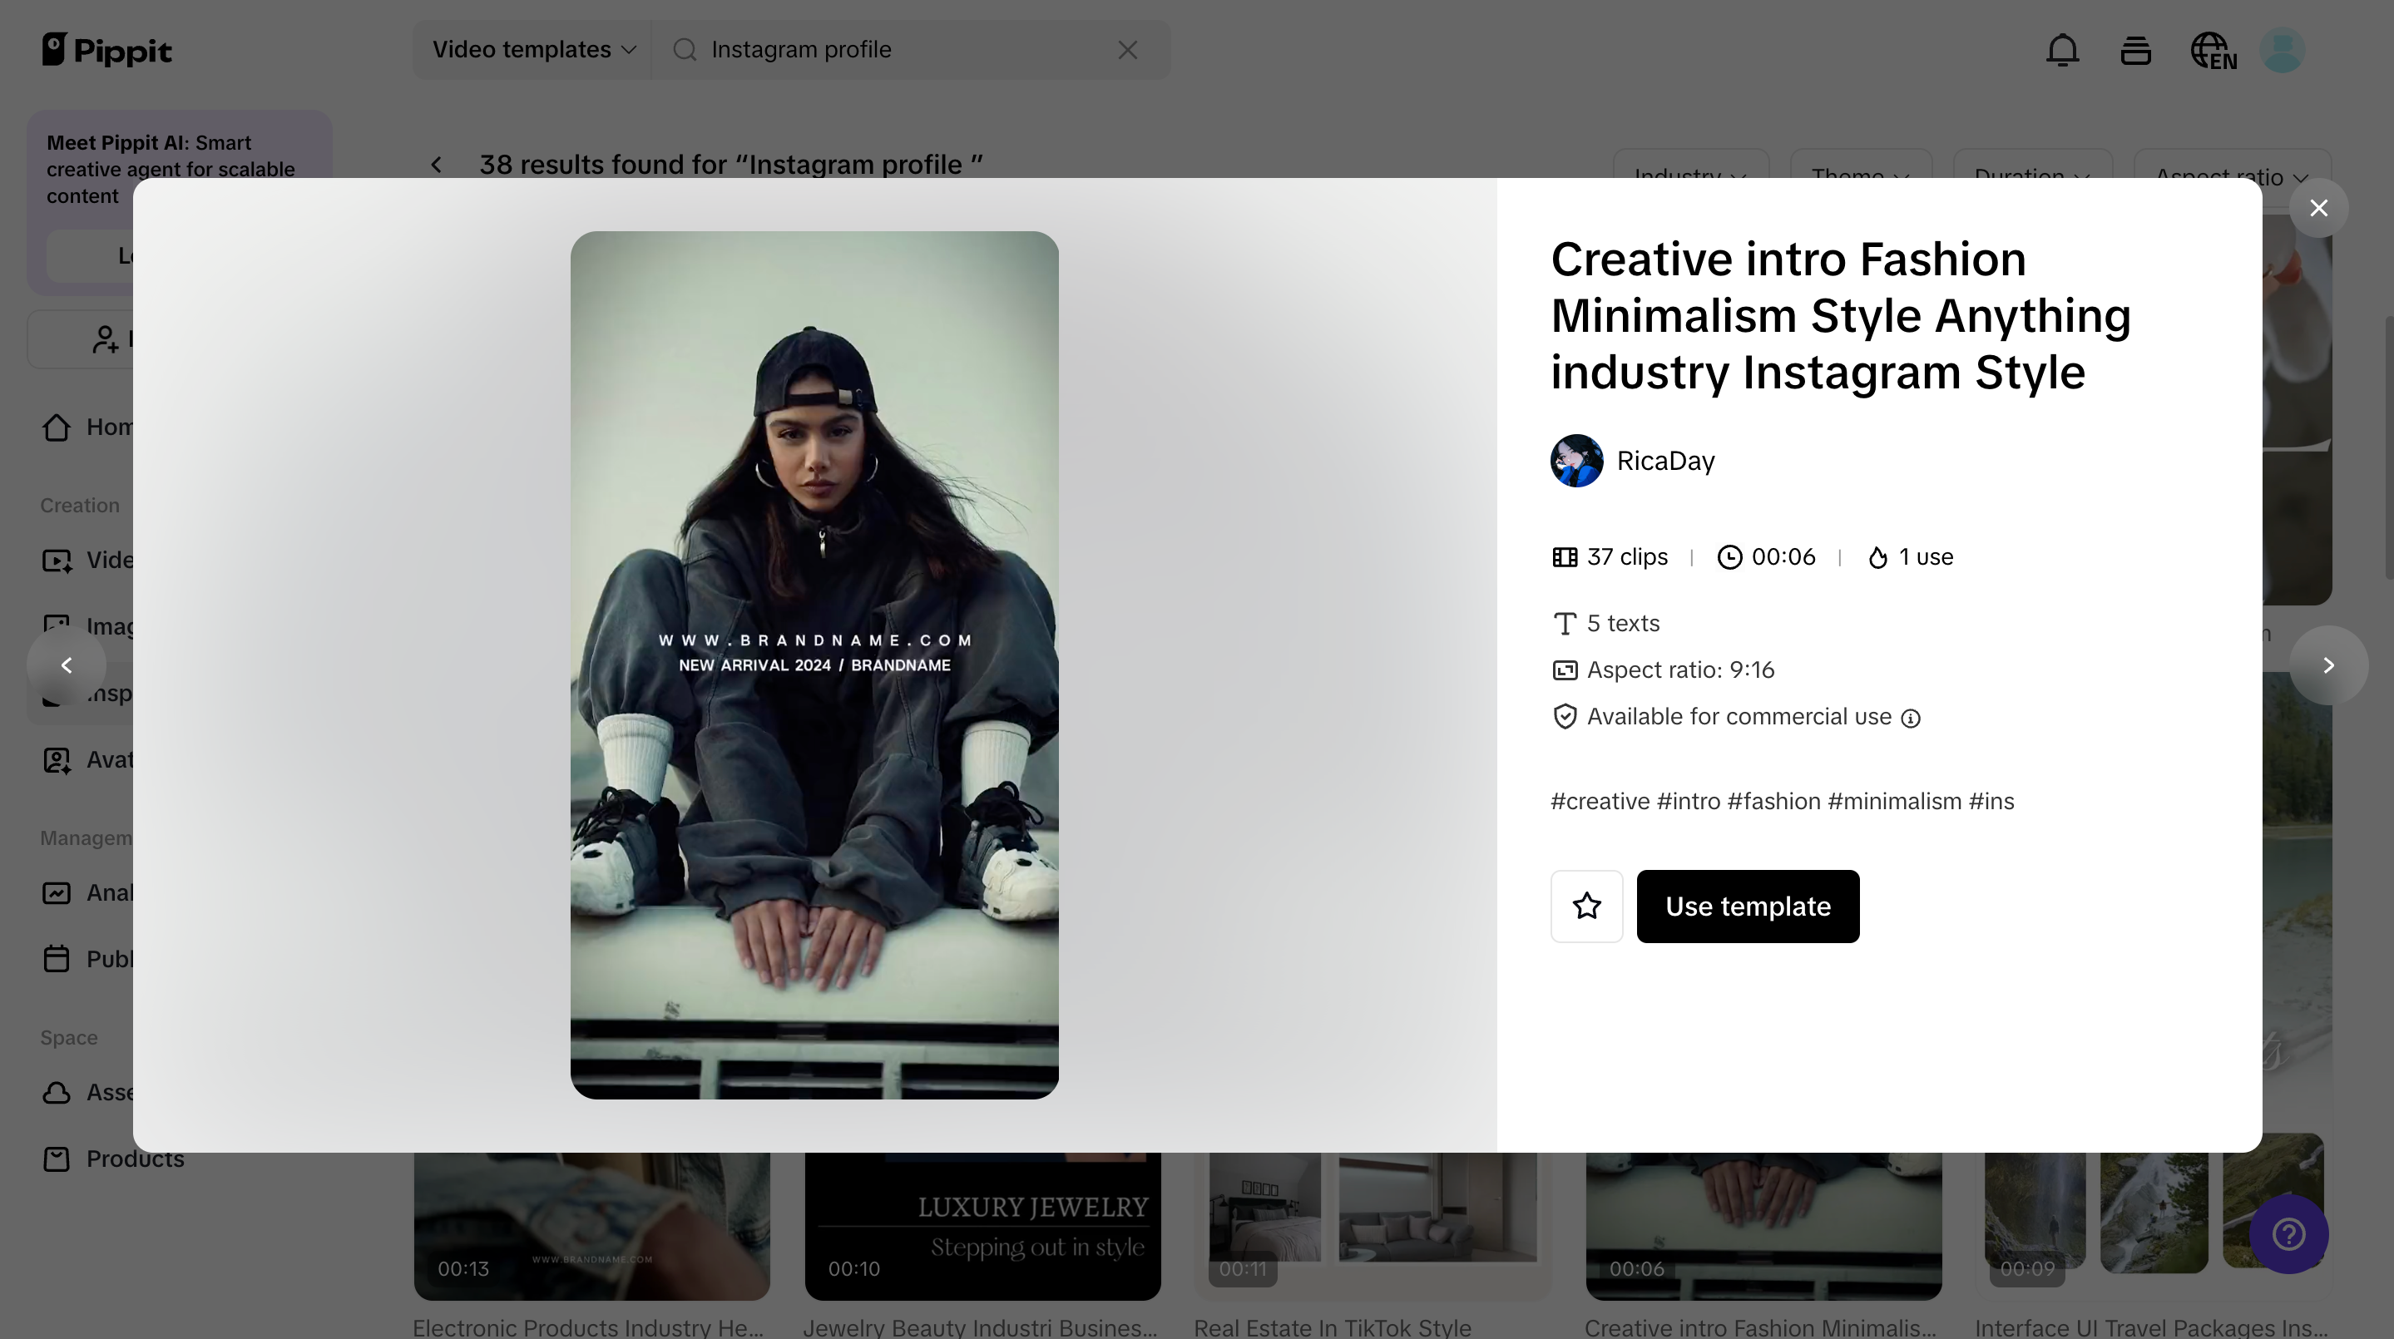
Task: Open the Video templates dropdown
Action: [530, 49]
